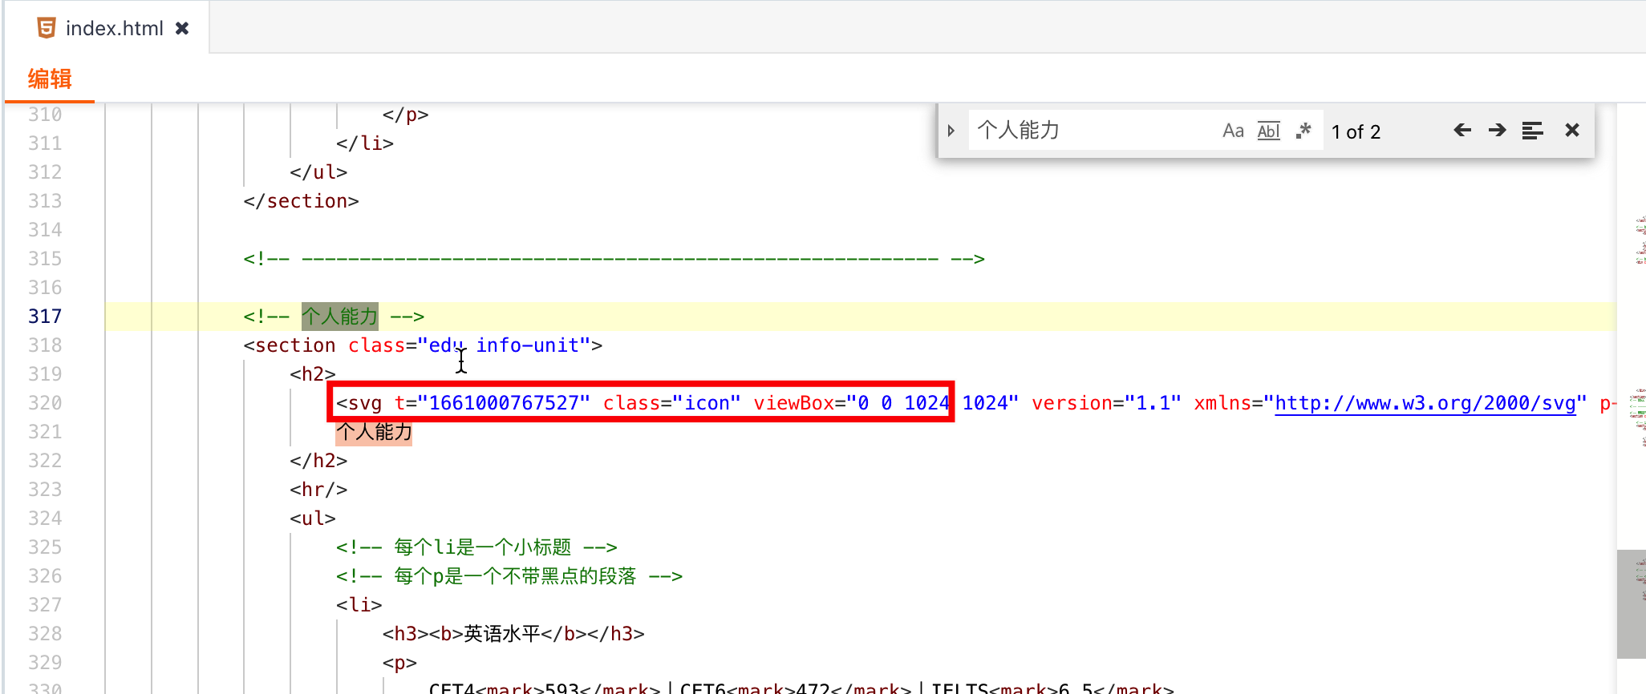Image resolution: width=1646 pixels, height=694 pixels.
Task: Click the 每个li是一个小标题 comment
Action: (476, 547)
